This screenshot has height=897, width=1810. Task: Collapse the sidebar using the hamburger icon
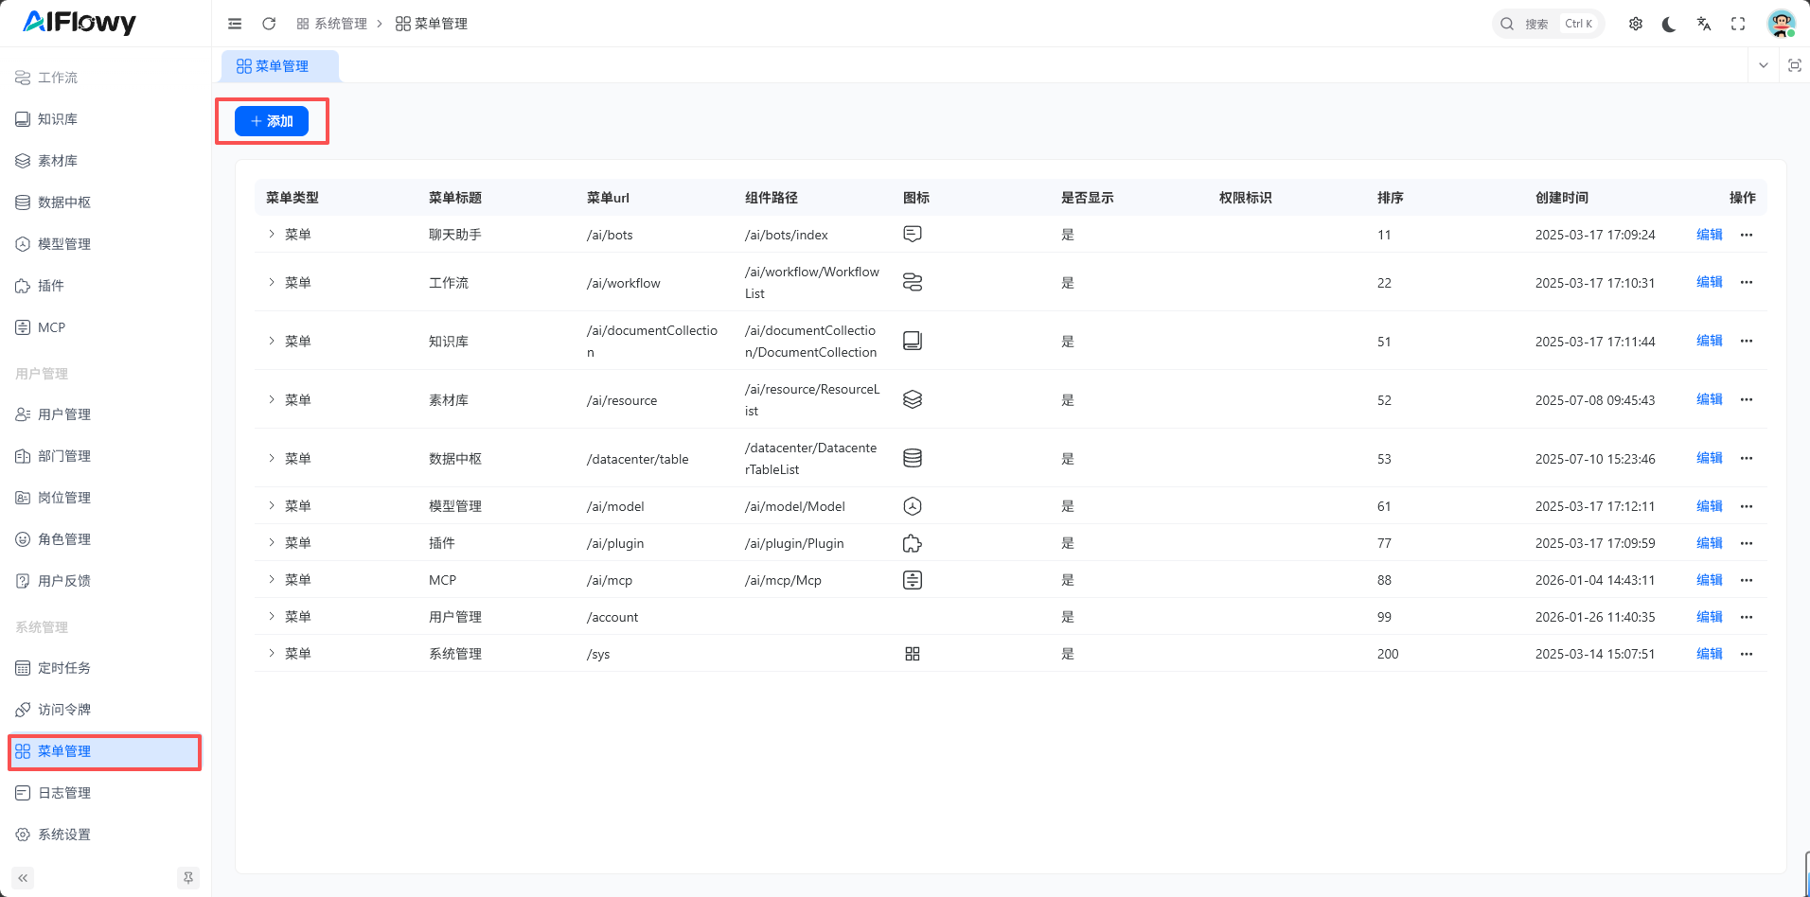click(235, 24)
